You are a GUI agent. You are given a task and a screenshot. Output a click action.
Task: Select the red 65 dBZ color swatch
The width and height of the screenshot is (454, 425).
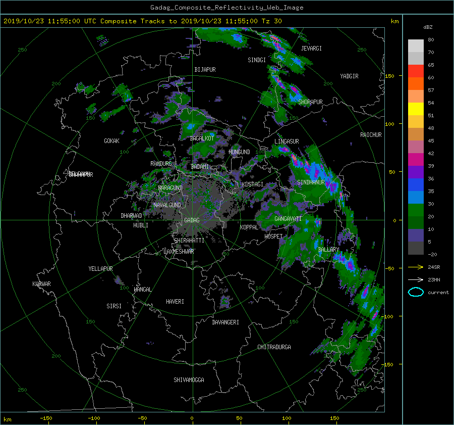(416, 71)
